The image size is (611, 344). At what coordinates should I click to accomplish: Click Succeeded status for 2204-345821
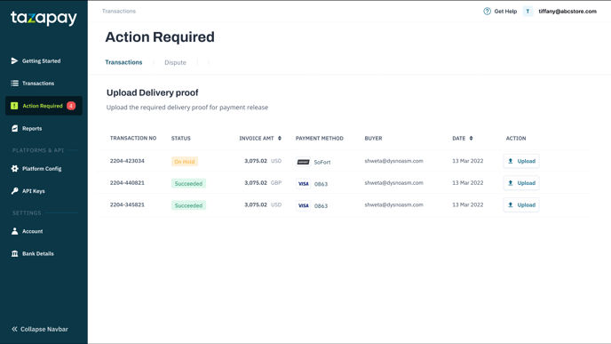click(188, 205)
